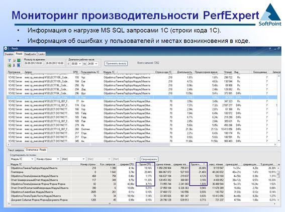Open the DeadLocks tab
Viewport: 285px width, 212px height.
click(x=30, y=54)
